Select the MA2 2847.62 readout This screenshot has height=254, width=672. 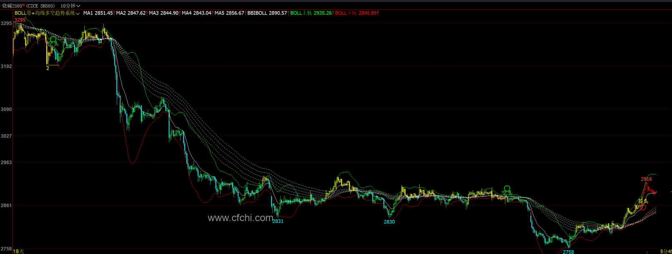[131, 13]
